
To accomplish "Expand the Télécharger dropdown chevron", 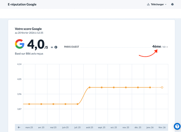I will (166, 5).
